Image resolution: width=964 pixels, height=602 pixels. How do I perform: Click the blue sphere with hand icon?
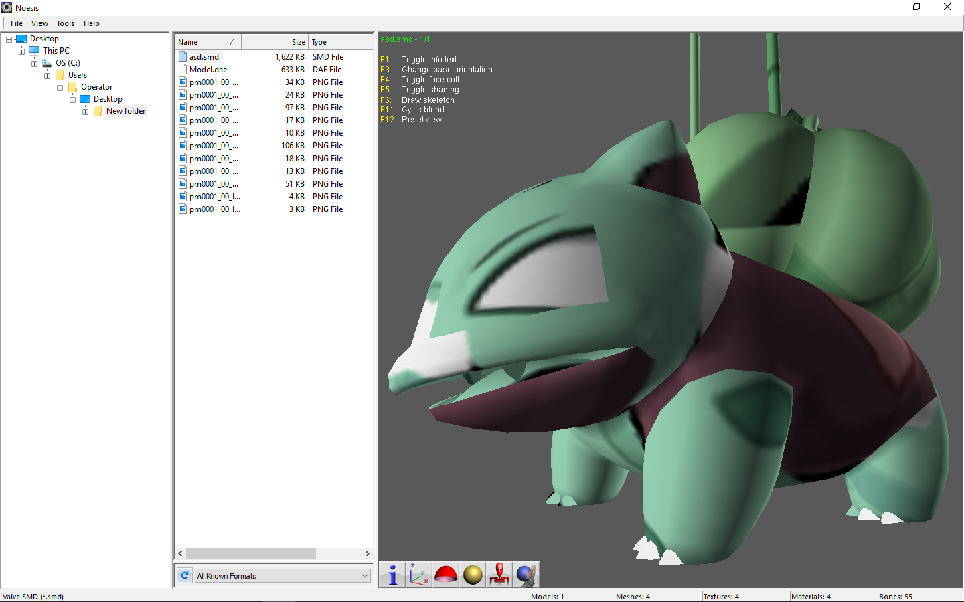(526, 575)
